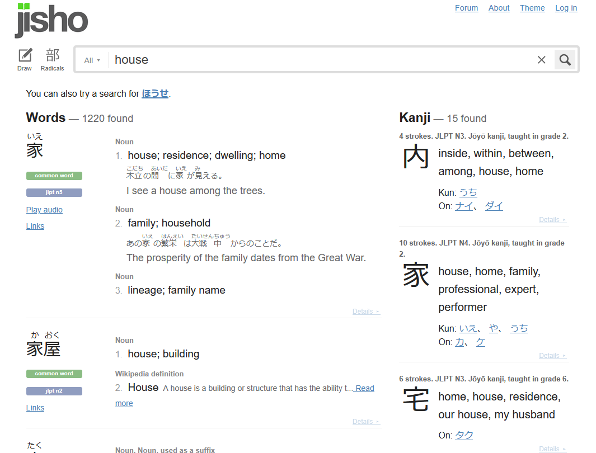Screen dimensions: 596x453
Task: Click the いえ kun reading link
Action: [468, 328]
